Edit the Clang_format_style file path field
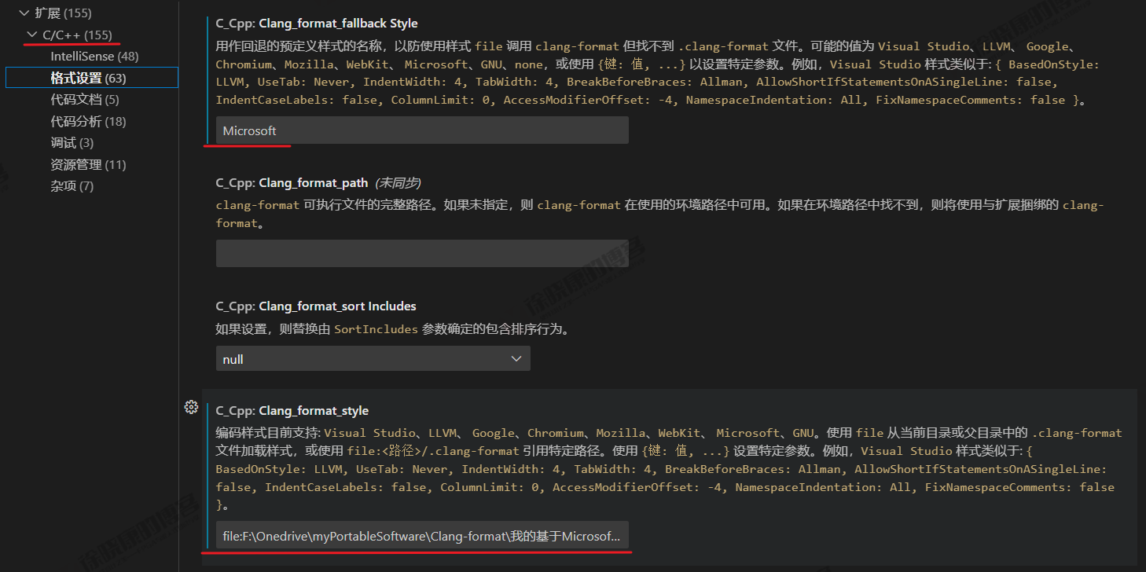The image size is (1146, 572). click(422, 535)
